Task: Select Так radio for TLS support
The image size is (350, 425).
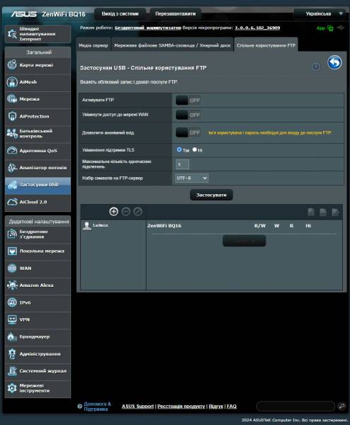Action: (x=179, y=149)
